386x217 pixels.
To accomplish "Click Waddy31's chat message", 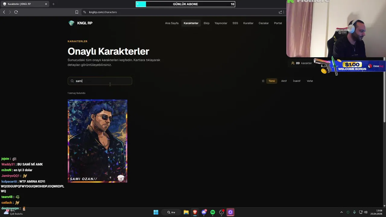I will pyautogui.click(x=22, y=164).
